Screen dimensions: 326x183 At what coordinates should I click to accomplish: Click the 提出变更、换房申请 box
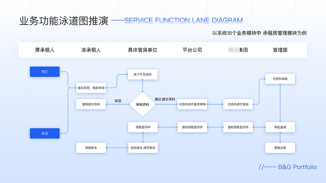click(x=91, y=88)
